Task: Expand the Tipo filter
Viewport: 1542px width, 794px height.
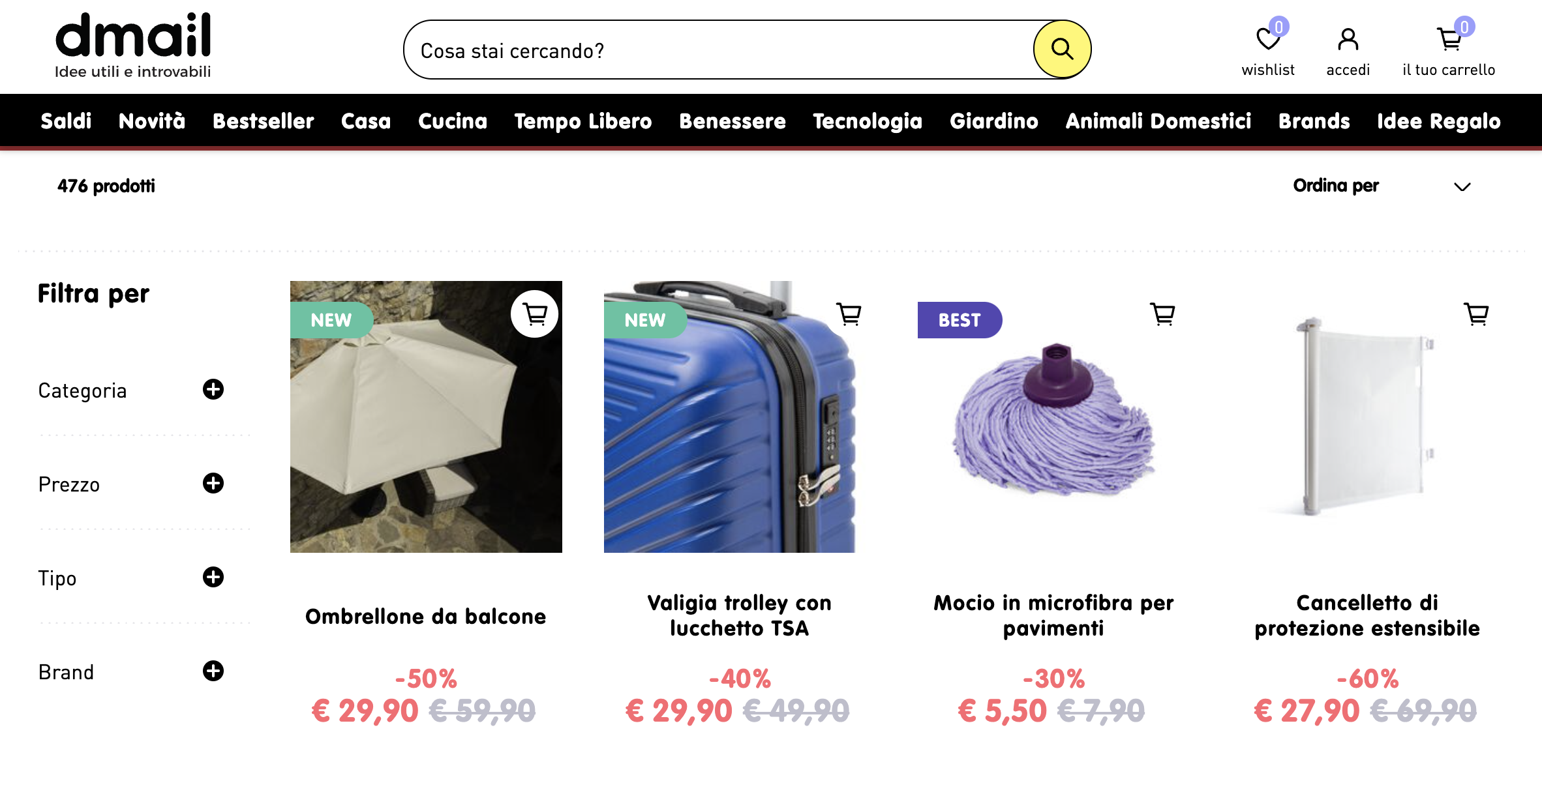Action: 213,577
